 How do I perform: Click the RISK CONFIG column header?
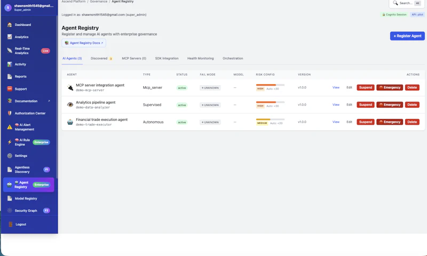(265, 75)
